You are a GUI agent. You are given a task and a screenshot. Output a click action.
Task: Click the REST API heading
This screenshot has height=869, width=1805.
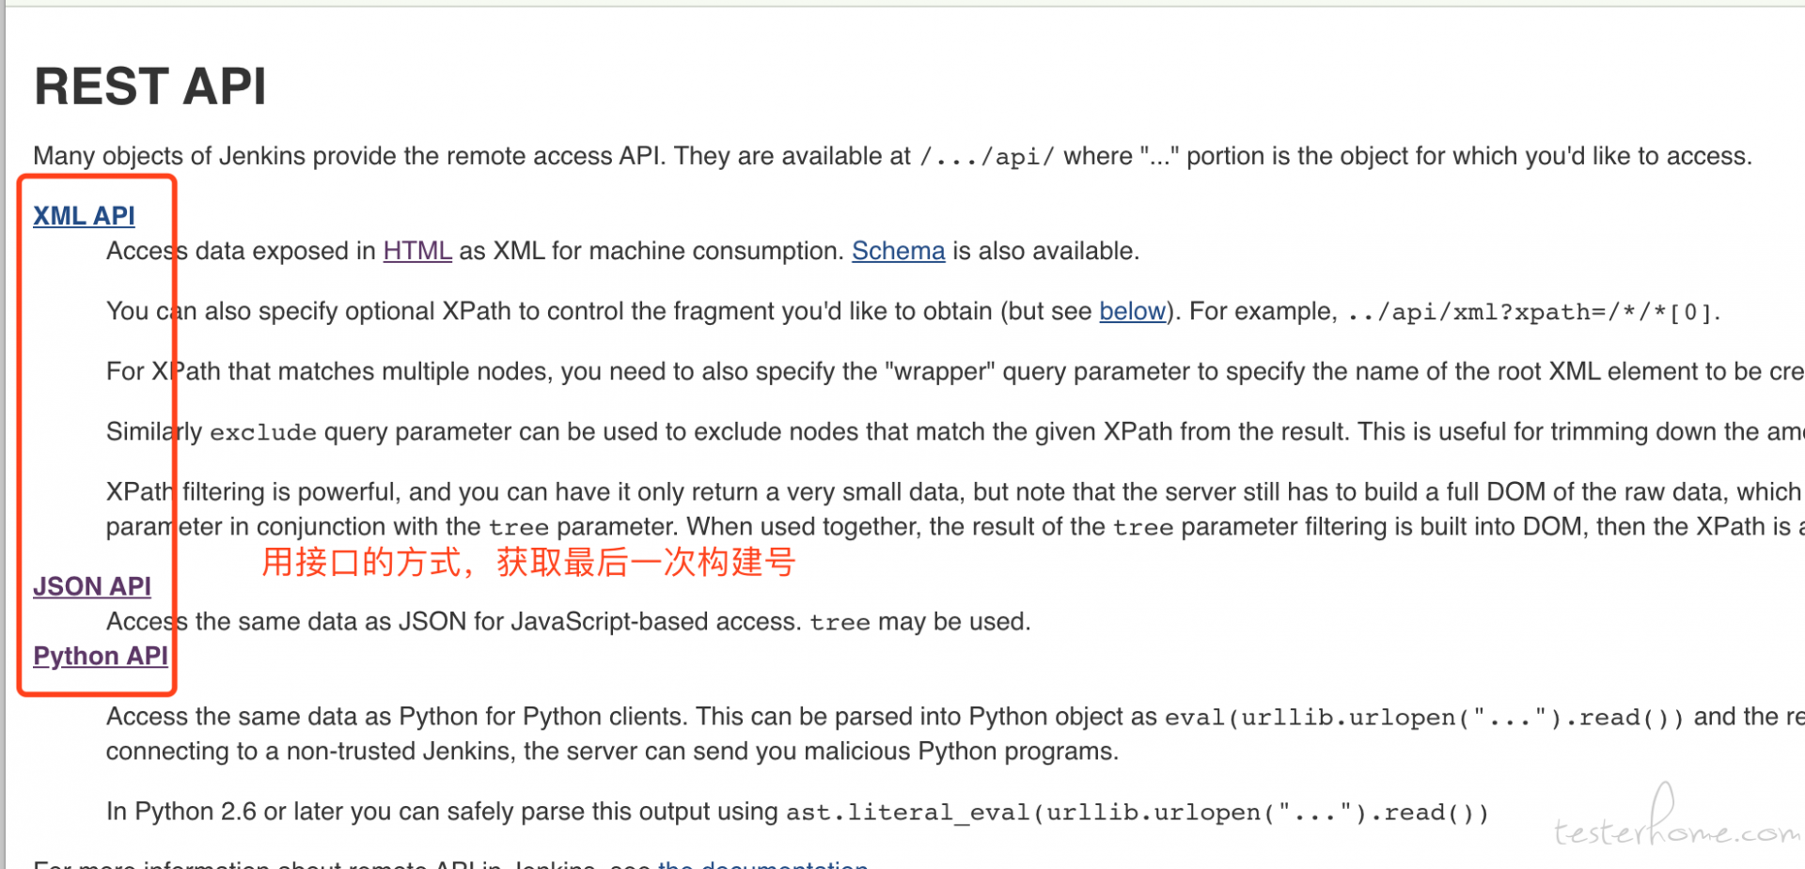[x=150, y=86]
